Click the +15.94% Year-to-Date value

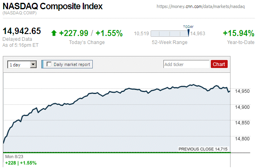239,33
